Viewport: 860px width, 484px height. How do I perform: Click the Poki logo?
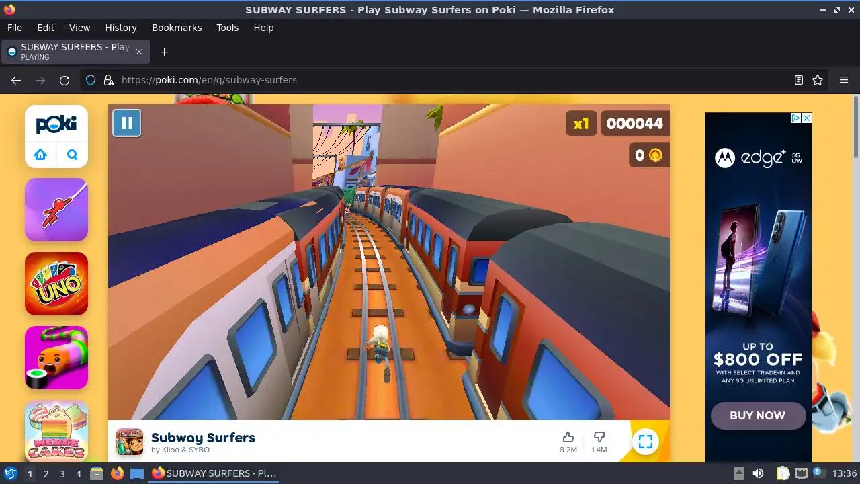point(56,124)
